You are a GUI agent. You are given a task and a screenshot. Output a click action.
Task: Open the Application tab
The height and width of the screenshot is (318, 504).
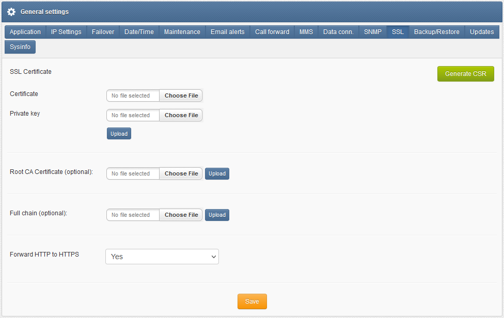pyautogui.click(x=25, y=32)
